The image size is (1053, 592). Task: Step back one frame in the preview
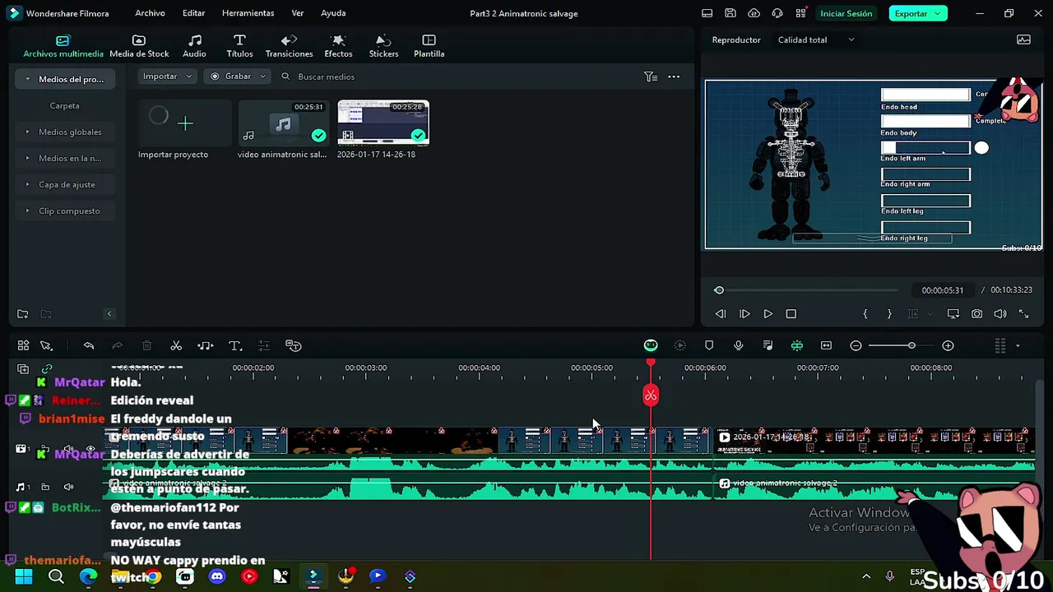click(x=721, y=314)
